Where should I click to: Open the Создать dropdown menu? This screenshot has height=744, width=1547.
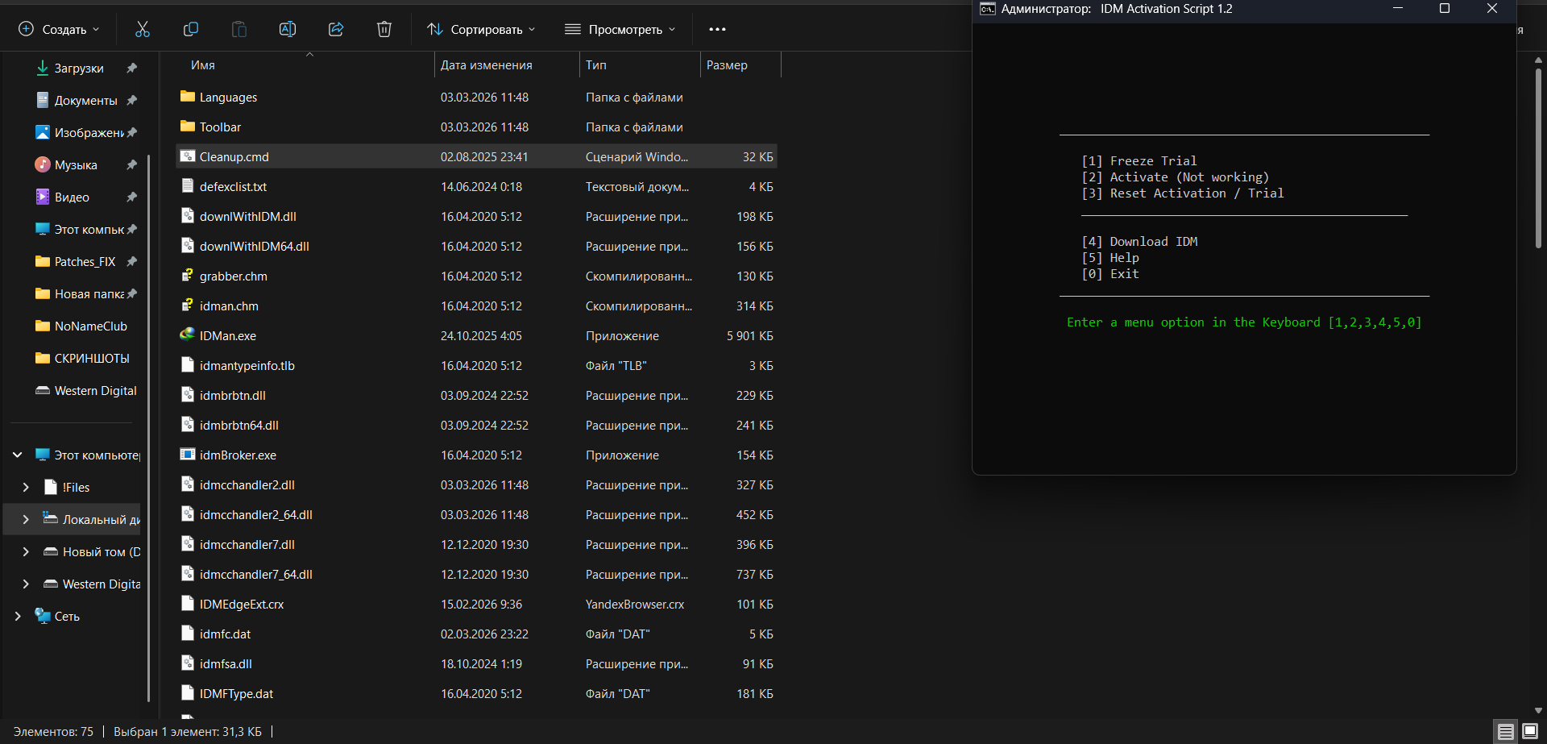click(60, 29)
